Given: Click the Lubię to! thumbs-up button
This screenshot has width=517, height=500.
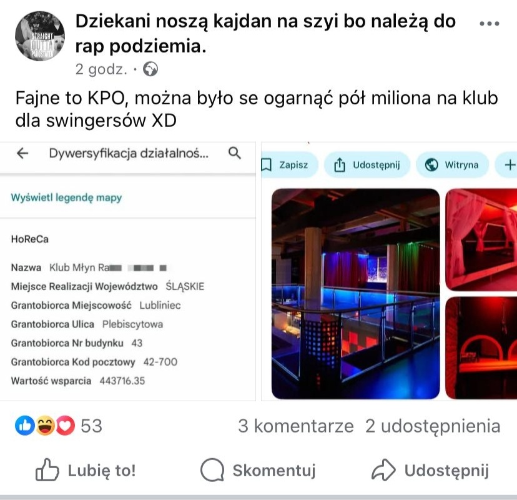Looking at the screenshot, I should [86, 470].
